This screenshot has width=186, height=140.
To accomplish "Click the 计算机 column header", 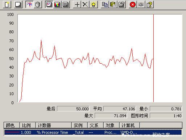I will click(x=129, y=126).
